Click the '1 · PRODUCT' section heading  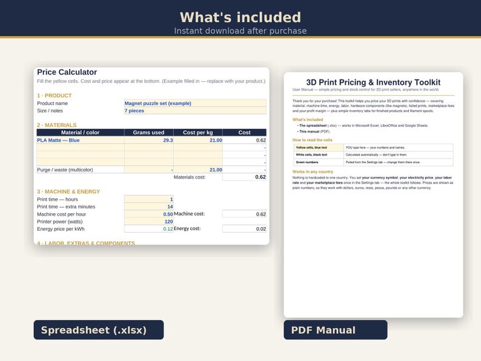(55, 96)
